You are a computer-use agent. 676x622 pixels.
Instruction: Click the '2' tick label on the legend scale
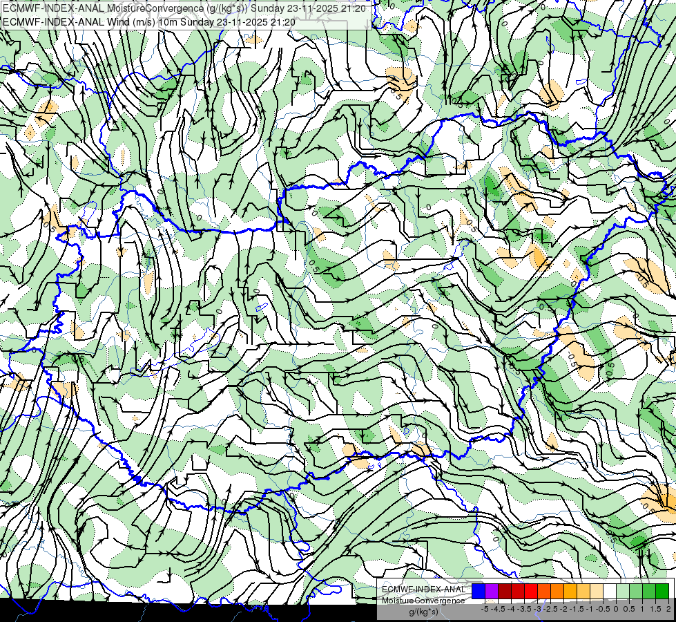pyautogui.click(x=668, y=609)
